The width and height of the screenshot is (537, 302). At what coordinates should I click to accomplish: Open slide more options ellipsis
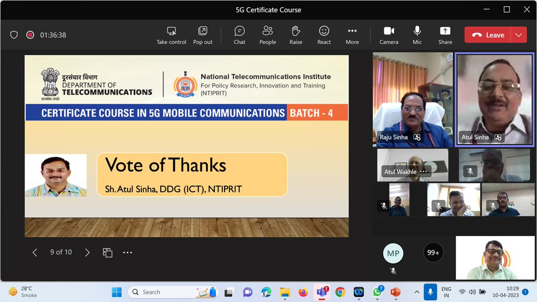tap(128, 252)
